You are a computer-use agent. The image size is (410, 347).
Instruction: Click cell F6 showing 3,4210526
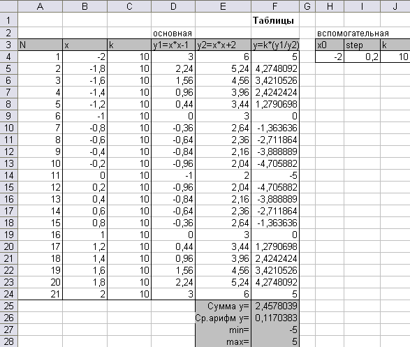click(x=275, y=80)
